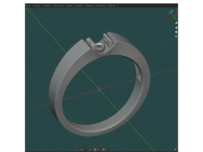Click the dark blue negative Z gizmo handle
This screenshot has height=152, width=203.
tap(172, 19)
